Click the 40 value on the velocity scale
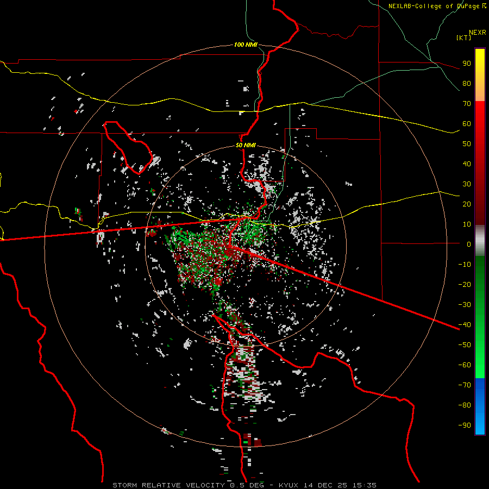489x489 pixels. click(467, 164)
